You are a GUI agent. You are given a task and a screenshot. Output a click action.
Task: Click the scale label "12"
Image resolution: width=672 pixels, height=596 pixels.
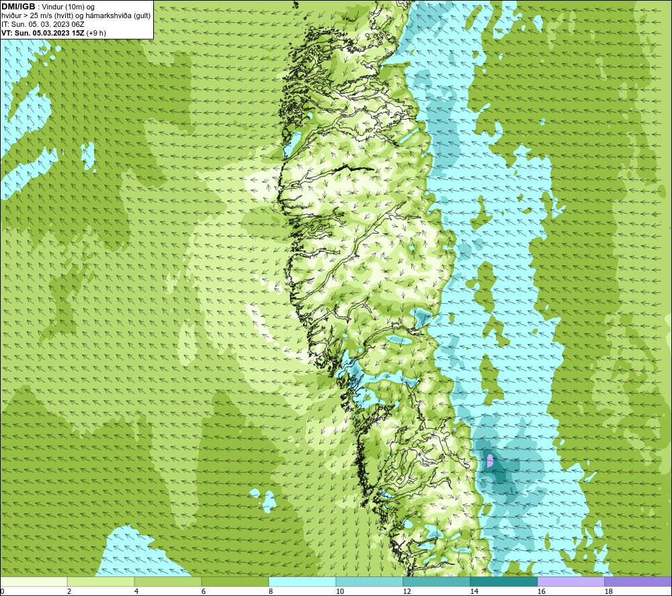[x=407, y=591]
